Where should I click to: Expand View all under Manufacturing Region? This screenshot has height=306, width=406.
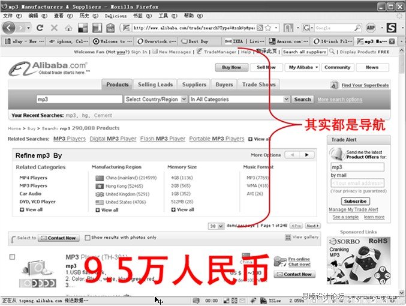click(x=107, y=210)
